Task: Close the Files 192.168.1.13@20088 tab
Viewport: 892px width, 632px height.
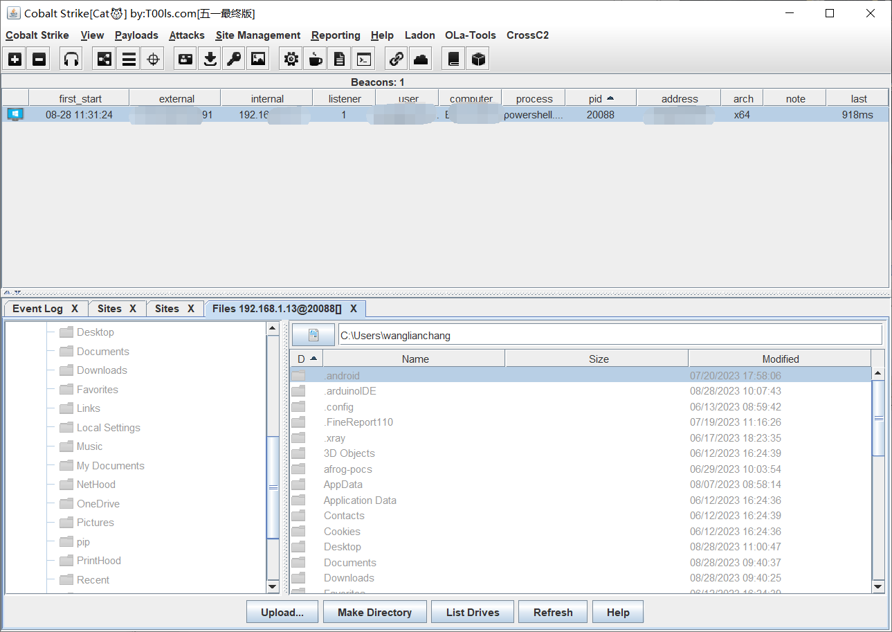Action: 354,309
